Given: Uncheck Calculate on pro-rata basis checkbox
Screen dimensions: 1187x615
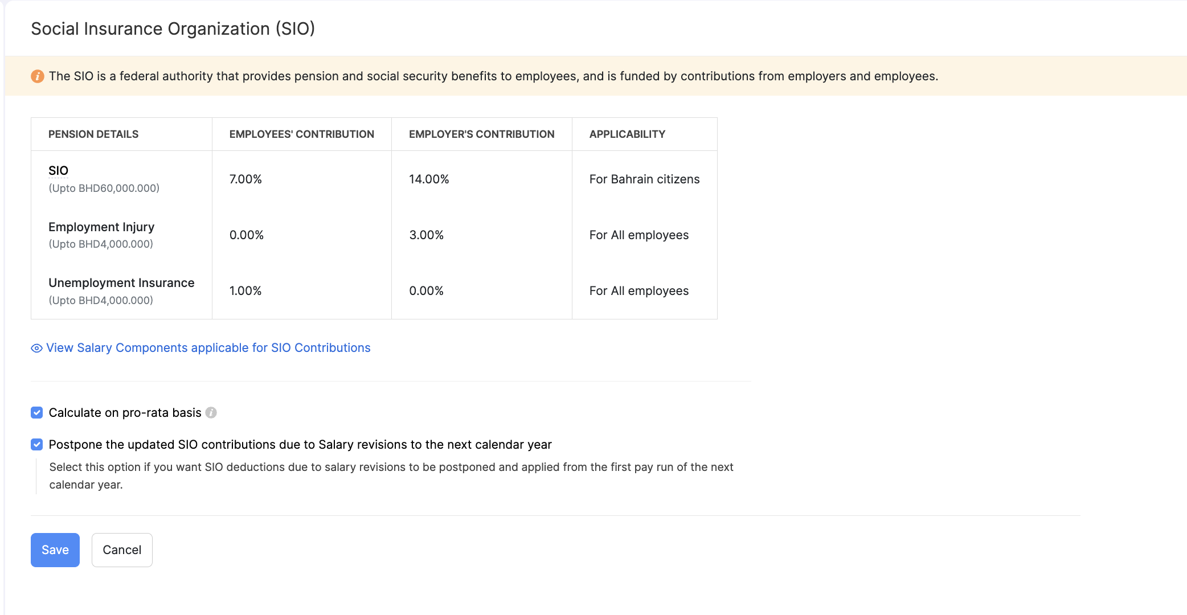Looking at the screenshot, I should [x=37, y=413].
